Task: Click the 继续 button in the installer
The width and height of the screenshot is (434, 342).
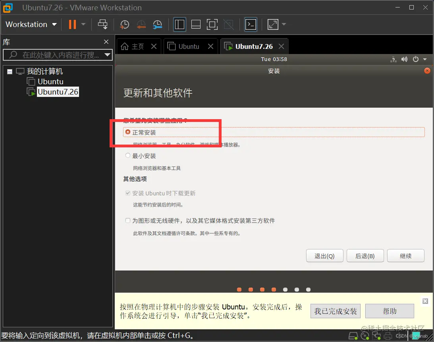Action: click(x=406, y=255)
